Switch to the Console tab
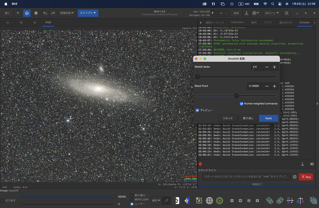Image resolution: width=319 pixels, height=208 pixels. click(x=304, y=22)
